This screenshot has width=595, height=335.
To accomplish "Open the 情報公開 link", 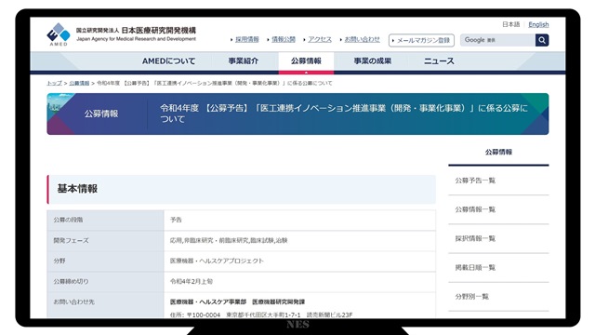I will pos(284,39).
